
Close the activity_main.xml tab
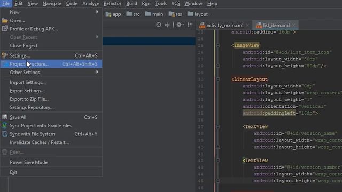tap(247, 25)
